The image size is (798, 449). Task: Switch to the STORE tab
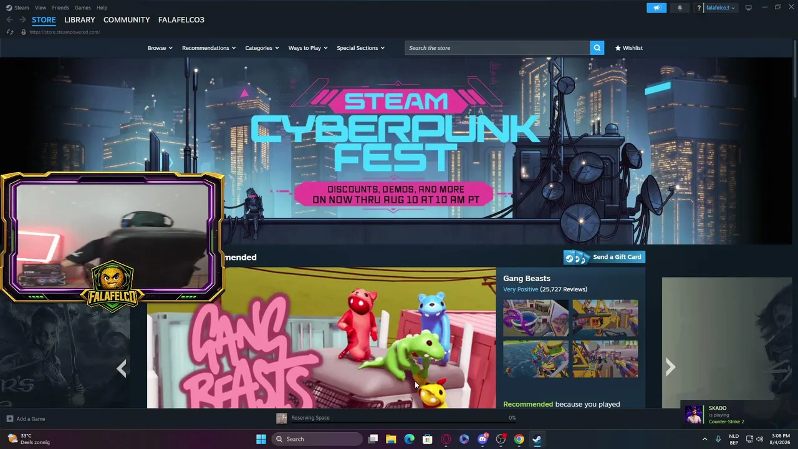pyautogui.click(x=44, y=20)
